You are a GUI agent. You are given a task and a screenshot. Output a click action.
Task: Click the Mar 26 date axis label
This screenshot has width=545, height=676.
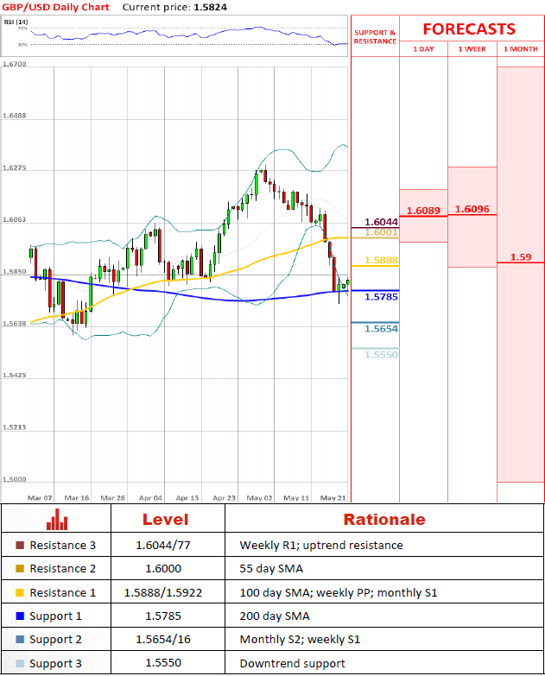113,498
